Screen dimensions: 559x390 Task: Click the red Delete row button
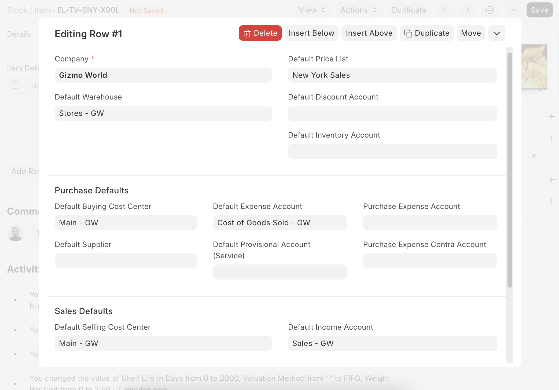pyautogui.click(x=260, y=33)
